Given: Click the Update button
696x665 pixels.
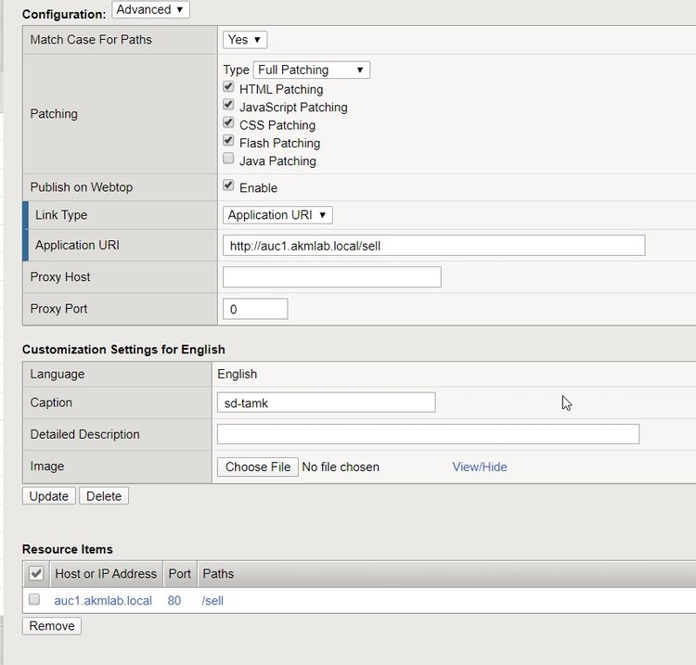Looking at the screenshot, I should click(x=48, y=496).
